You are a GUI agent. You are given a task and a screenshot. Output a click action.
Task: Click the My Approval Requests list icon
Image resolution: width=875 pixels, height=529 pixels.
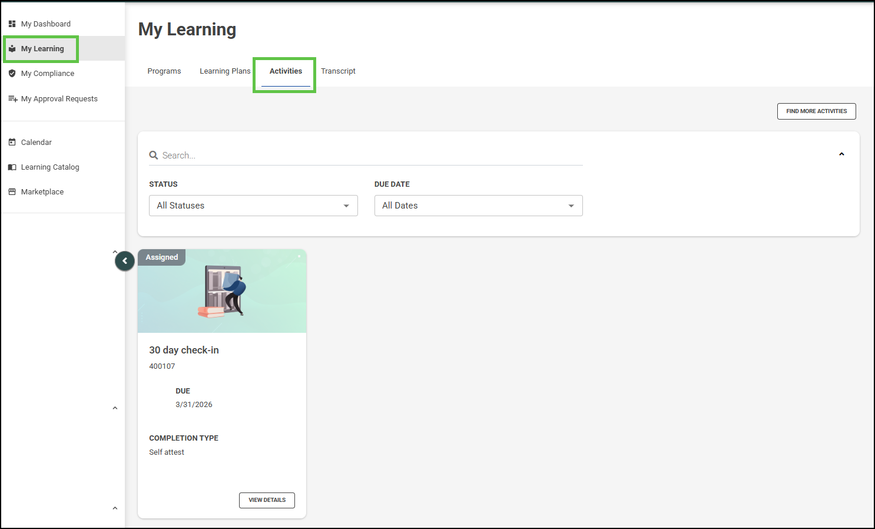(12, 99)
